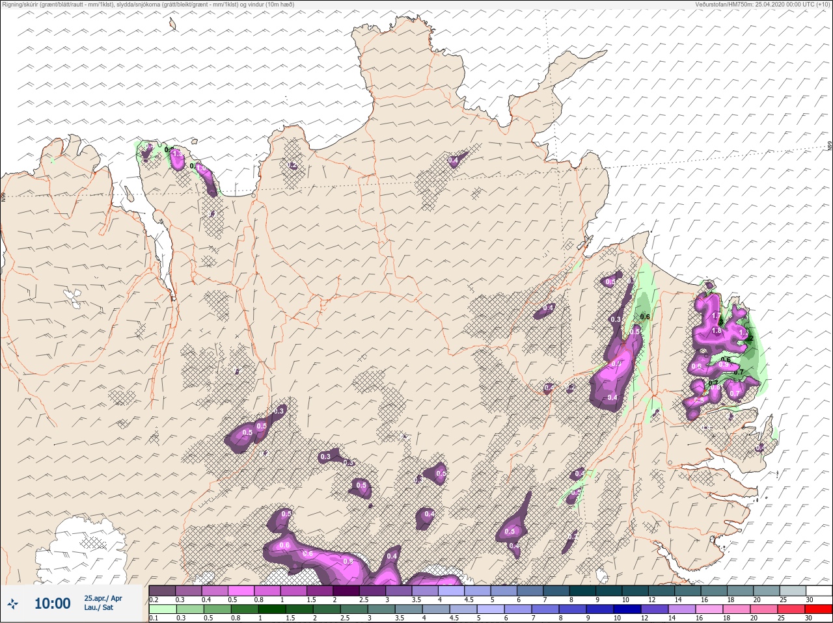Pick the lavender 4 snow legend swatch
Image resolution: width=833 pixels, height=623 pixels.
point(451,590)
